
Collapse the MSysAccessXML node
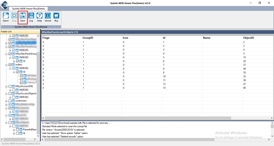pyautogui.click(x=6, y=87)
